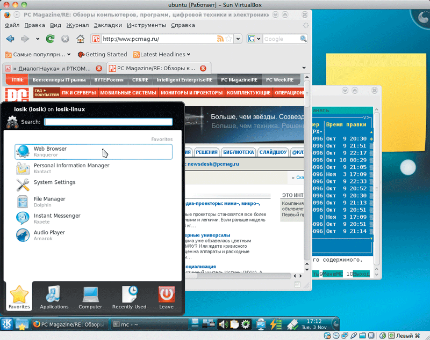Switch to mc terminal taskbar entry
Image resolution: width=430 pixels, height=340 pixels.
coord(150,324)
